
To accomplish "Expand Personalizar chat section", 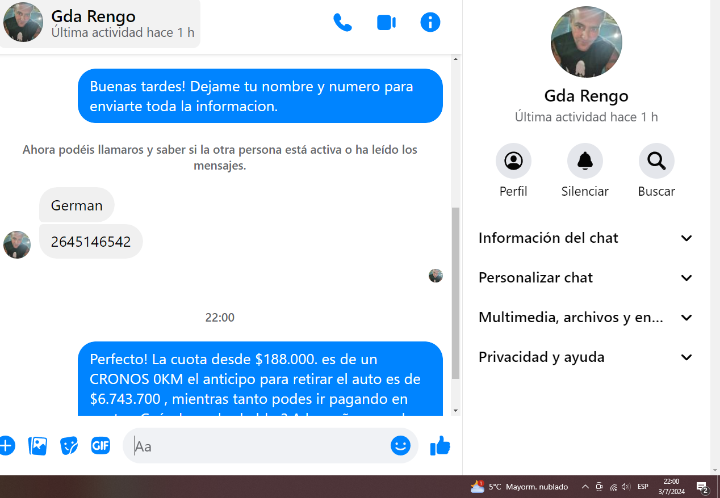I will pos(585,277).
